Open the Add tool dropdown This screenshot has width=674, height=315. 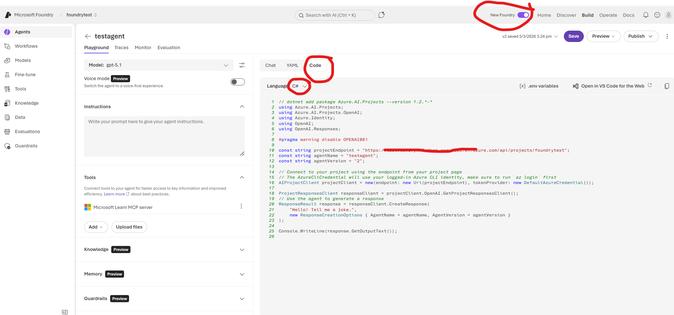[x=96, y=227]
